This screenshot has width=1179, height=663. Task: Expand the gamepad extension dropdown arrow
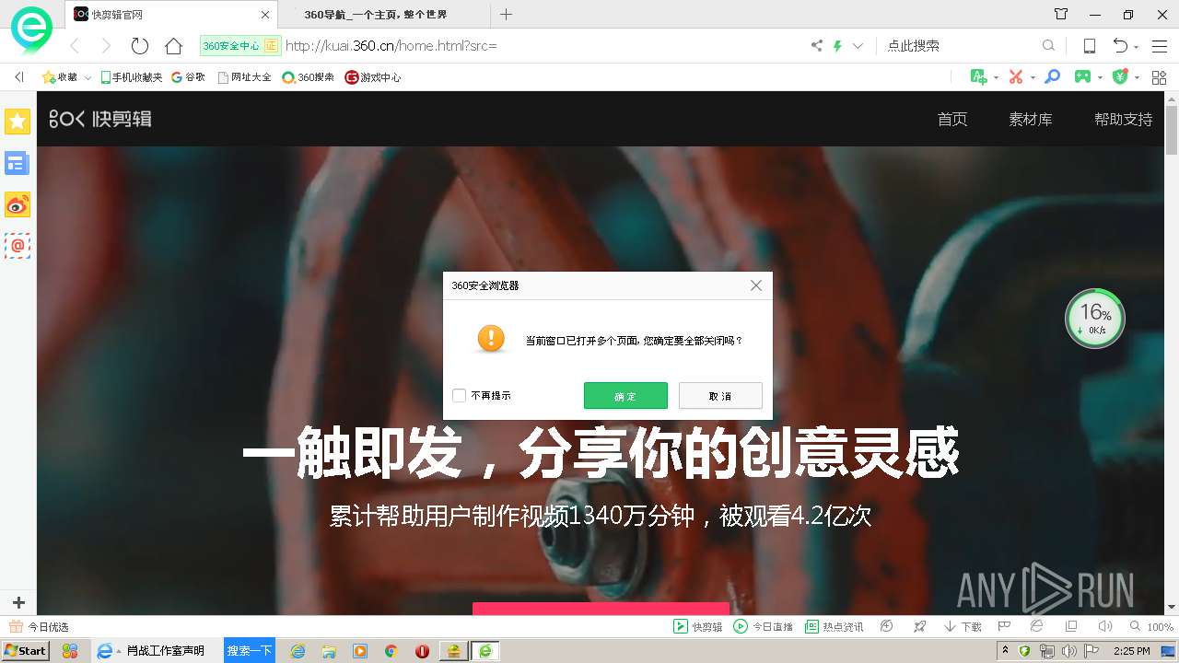click(x=1100, y=78)
